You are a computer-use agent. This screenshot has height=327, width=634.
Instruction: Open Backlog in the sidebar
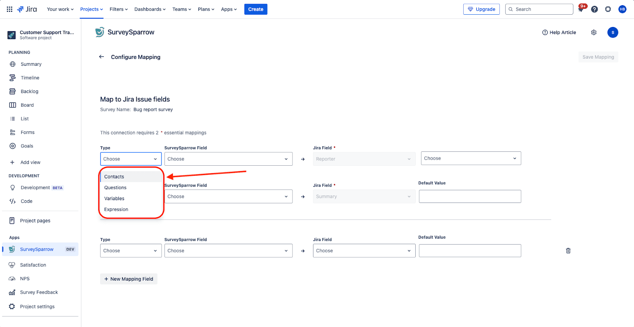29,92
